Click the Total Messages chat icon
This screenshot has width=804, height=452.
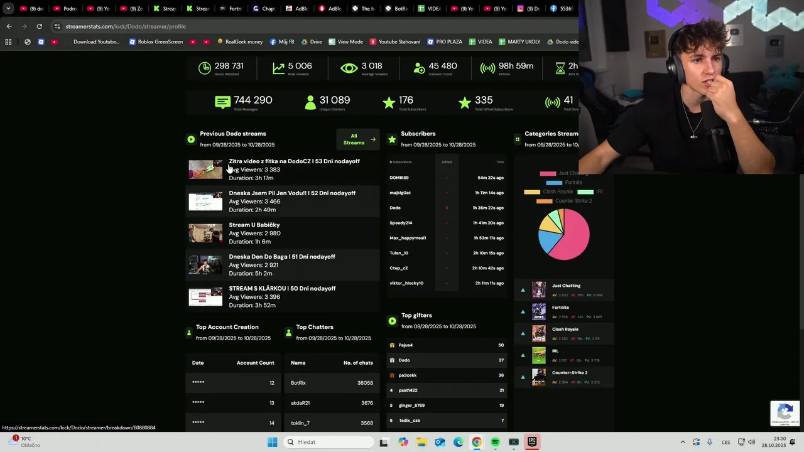pos(222,102)
